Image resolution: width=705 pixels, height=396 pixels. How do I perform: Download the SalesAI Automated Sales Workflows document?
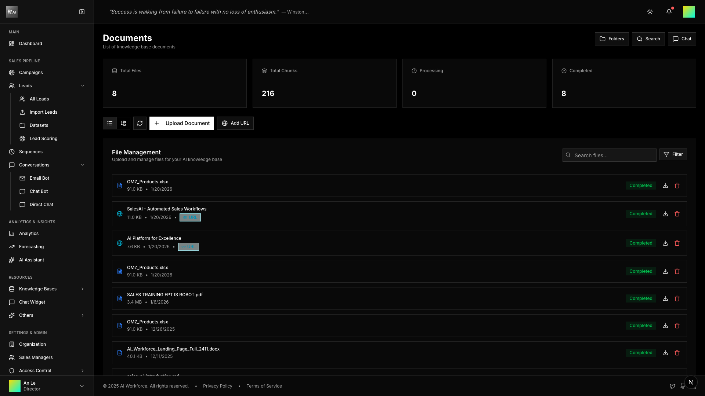click(665, 214)
